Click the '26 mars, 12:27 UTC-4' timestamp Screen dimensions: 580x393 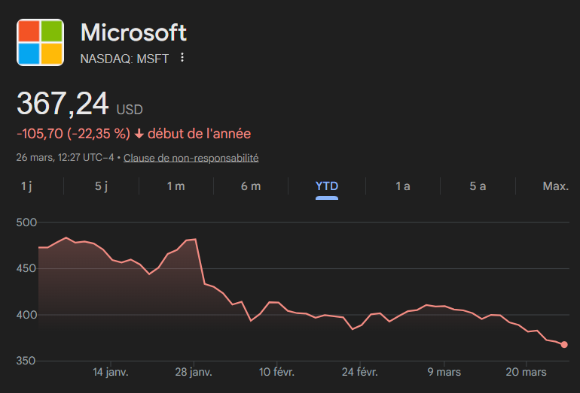point(65,158)
